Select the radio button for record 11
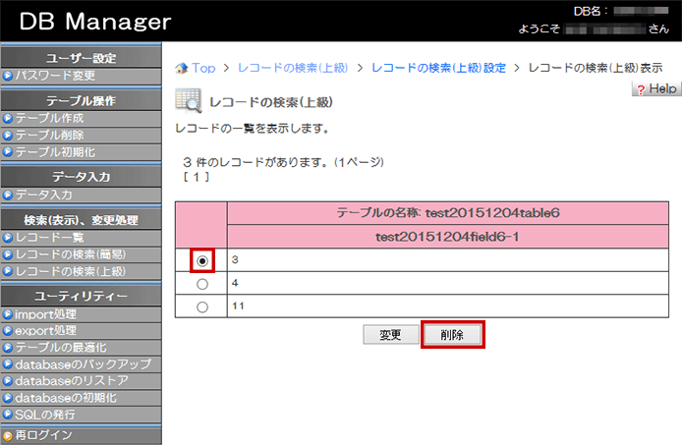 click(202, 306)
